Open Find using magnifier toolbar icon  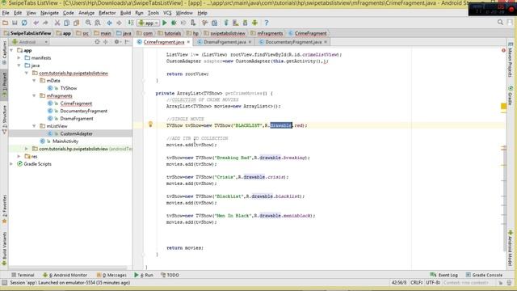pos(88,23)
